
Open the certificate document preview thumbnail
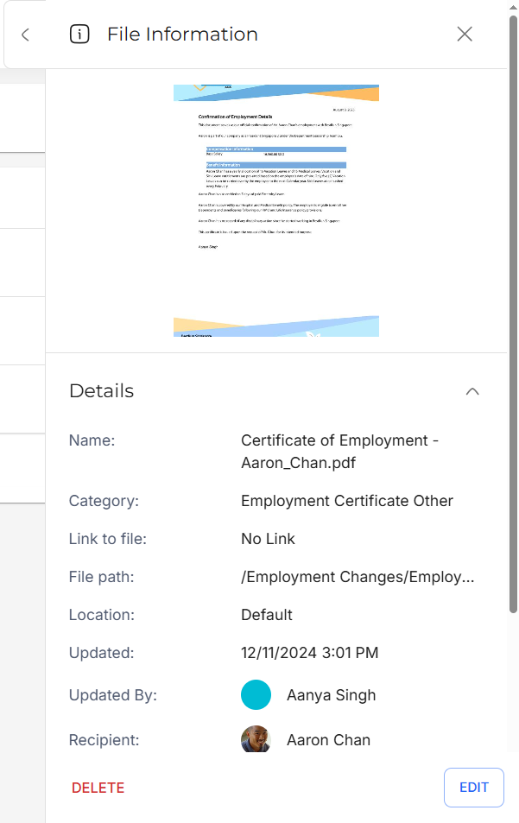pyautogui.click(x=276, y=210)
